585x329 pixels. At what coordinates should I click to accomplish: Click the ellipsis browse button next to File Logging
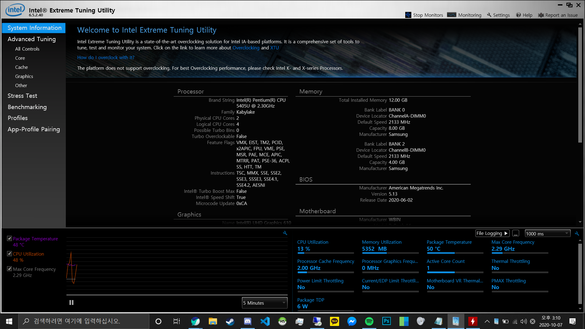516,233
